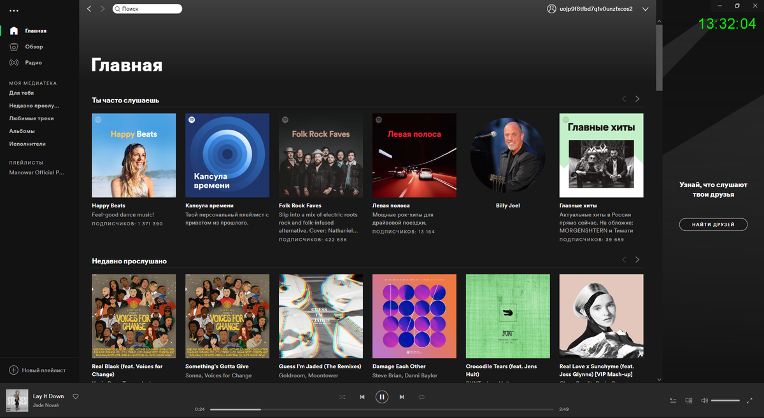The height and width of the screenshot is (418, 764).
Task: Open Недавно прослушано library item
Action: click(34, 106)
